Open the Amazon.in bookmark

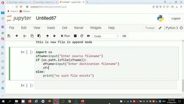point(13,11)
